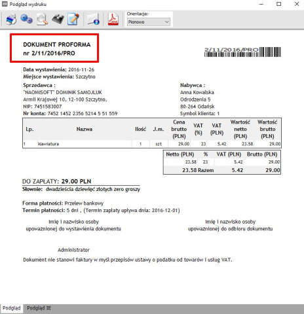Image resolution: width=304 pixels, height=314 pixels.
Task: Click the item net value 23.58
Action: click(x=248, y=144)
